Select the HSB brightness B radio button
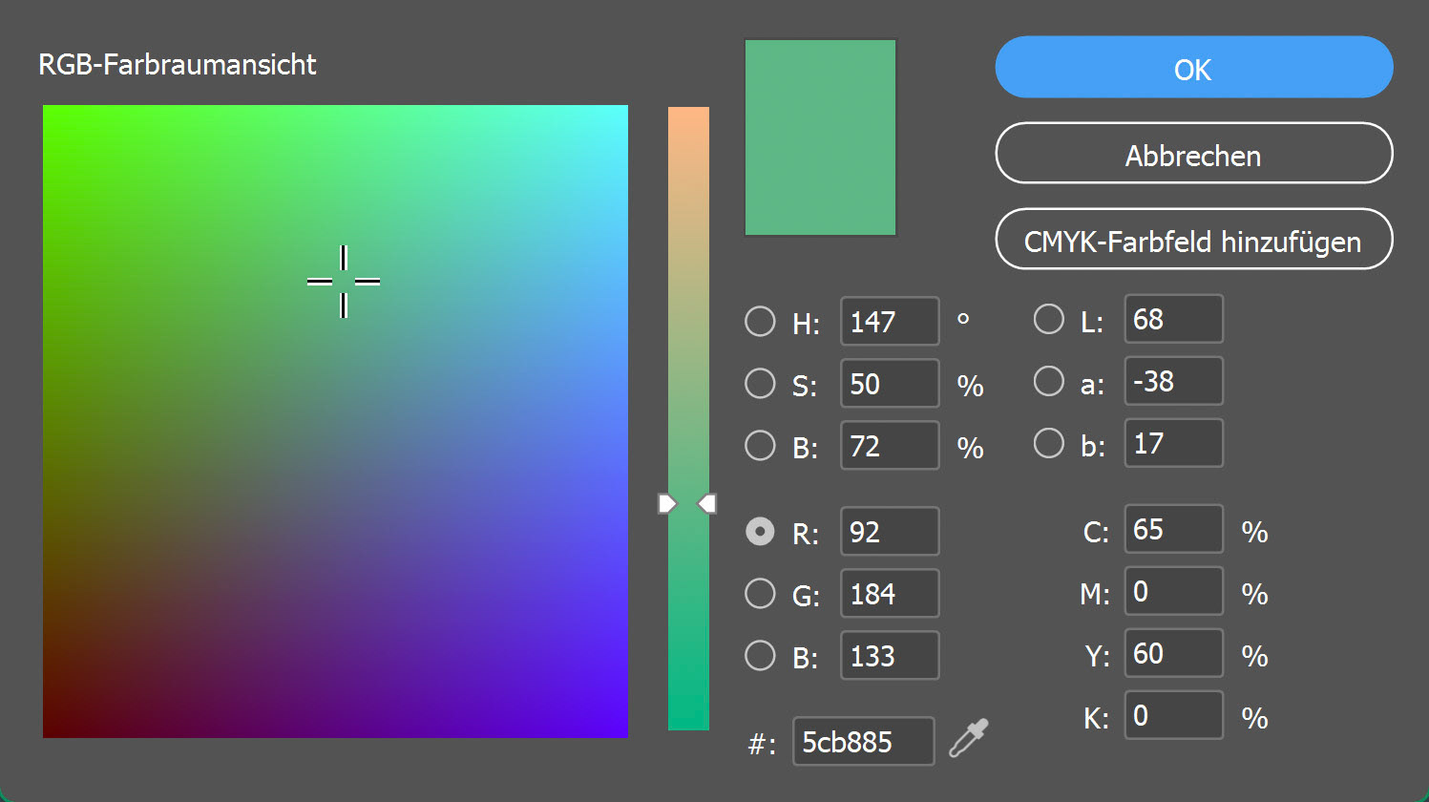Screen dimensions: 1429x802 click(760, 445)
